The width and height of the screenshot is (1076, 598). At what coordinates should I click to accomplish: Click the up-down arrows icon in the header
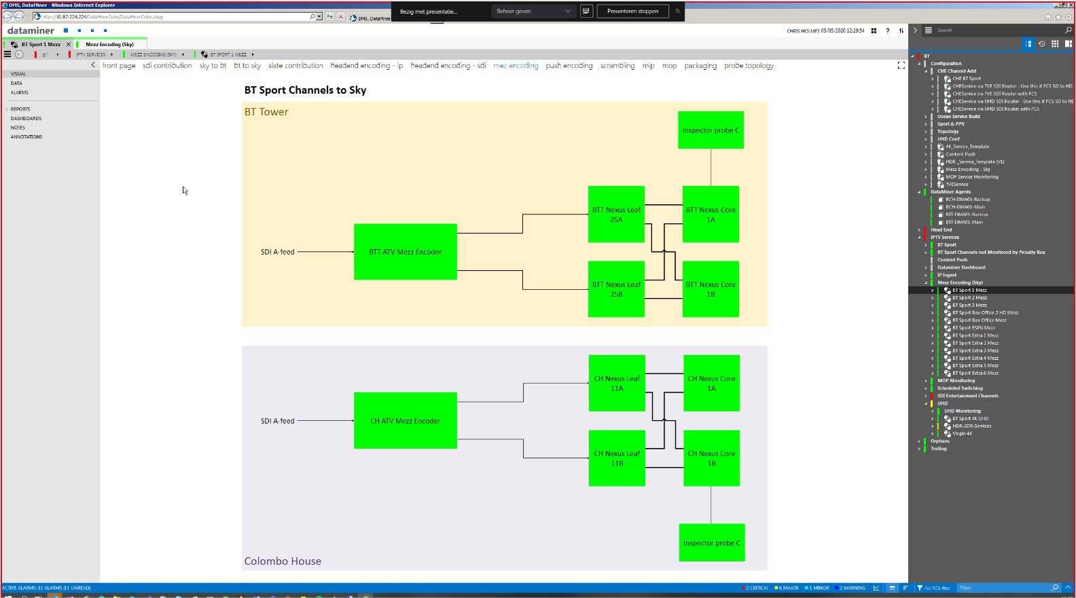(901, 31)
